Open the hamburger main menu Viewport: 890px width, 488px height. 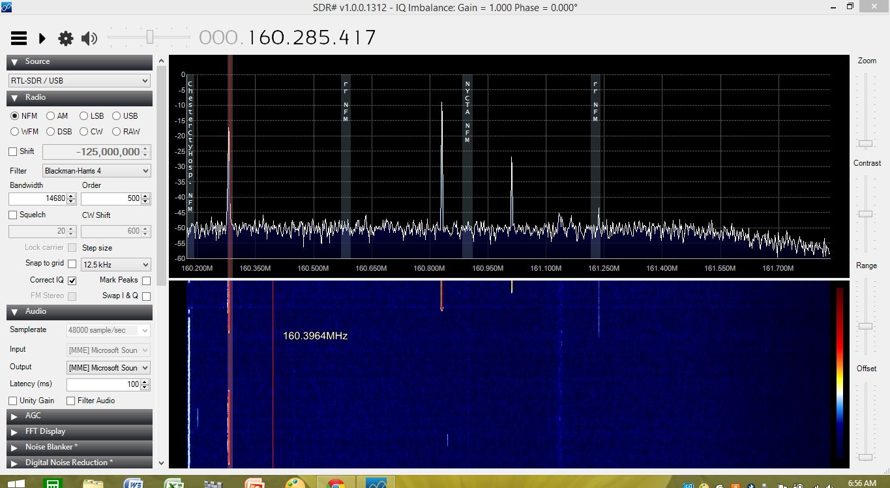19,38
